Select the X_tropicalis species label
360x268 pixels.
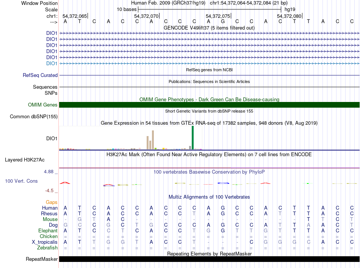(45, 242)
